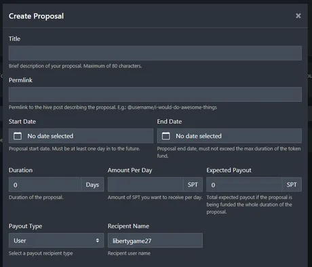Click into the Duration number field
Screen dimensions: 312x267
[x=45, y=185]
